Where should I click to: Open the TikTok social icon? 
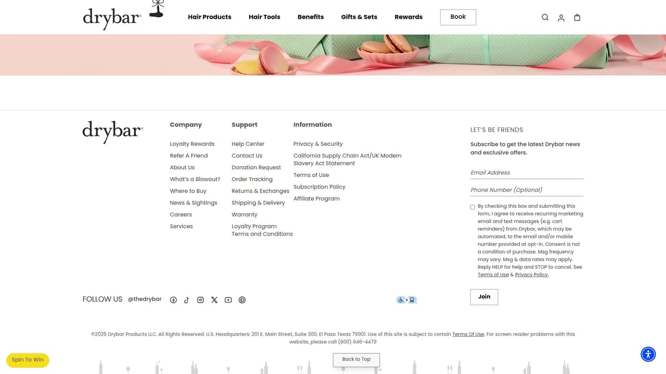pyautogui.click(x=186, y=300)
